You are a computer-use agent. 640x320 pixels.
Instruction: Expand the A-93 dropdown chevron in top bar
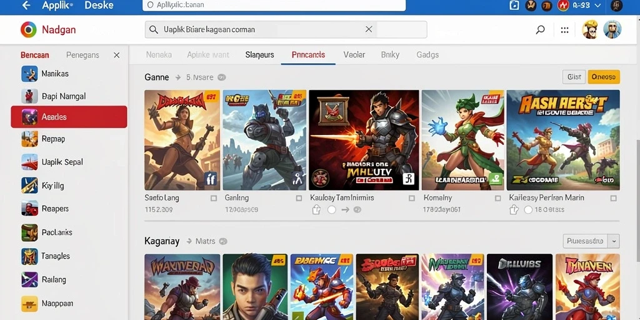[x=598, y=5]
